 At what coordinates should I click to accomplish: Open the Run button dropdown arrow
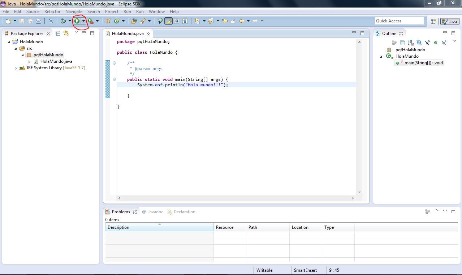pos(83,21)
